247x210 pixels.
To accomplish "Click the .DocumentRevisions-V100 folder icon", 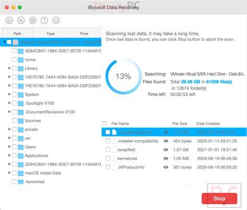I will pos(21,112).
